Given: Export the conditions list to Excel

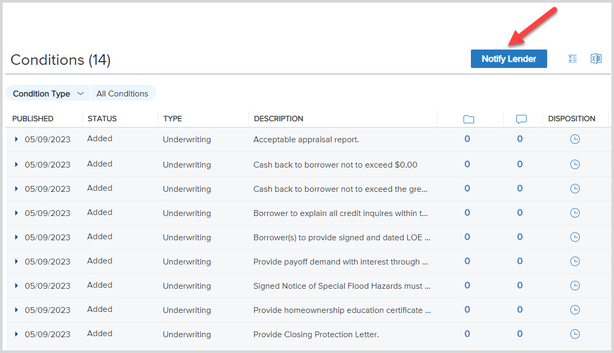Looking at the screenshot, I should pyautogui.click(x=596, y=58).
